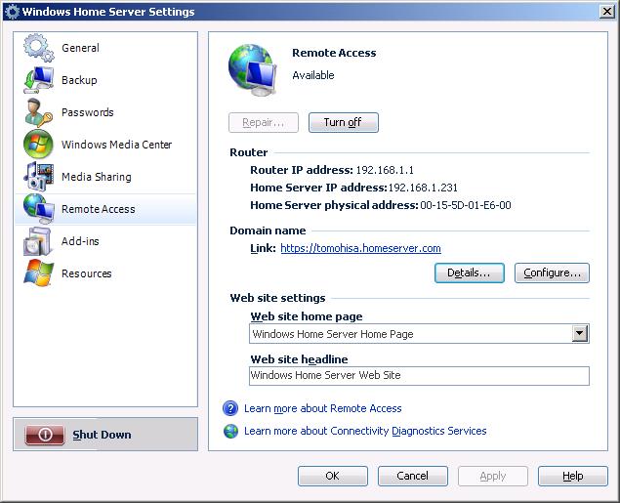Click the Router section heading

pyautogui.click(x=249, y=152)
